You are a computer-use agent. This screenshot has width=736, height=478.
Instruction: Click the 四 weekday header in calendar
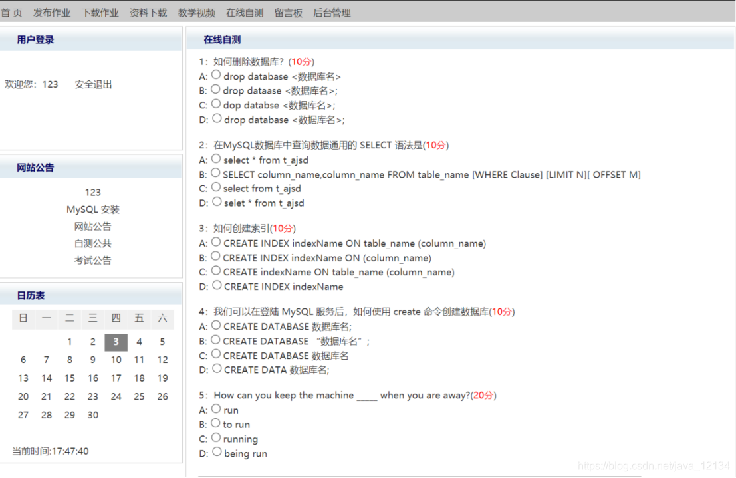[x=116, y=319]
